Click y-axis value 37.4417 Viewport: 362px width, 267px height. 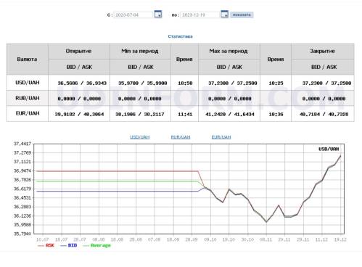pos(22,144)
